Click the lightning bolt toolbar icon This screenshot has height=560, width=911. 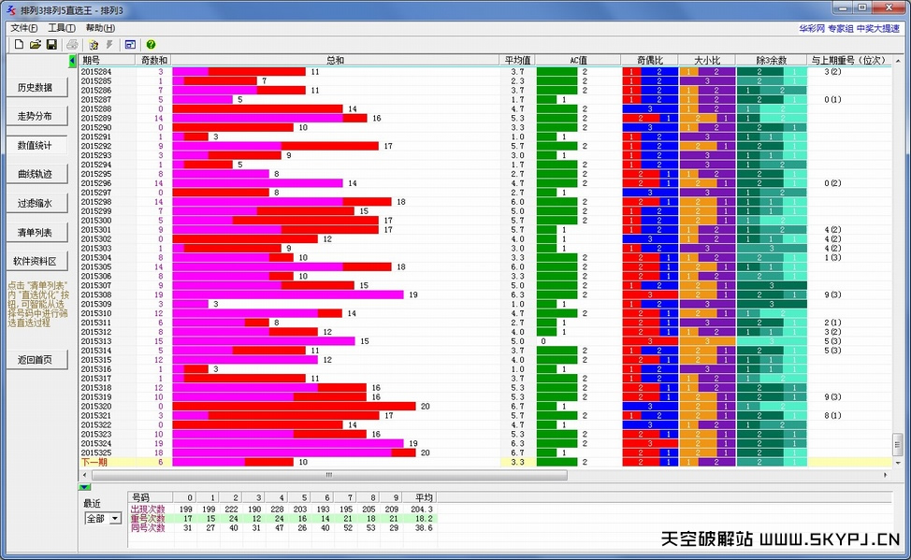[x=109, y=45]
